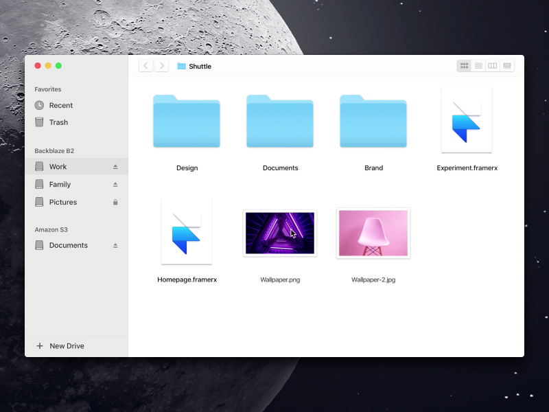Click the Work drive disk icon
Screen dimensions: 549x412
[39, 166]
